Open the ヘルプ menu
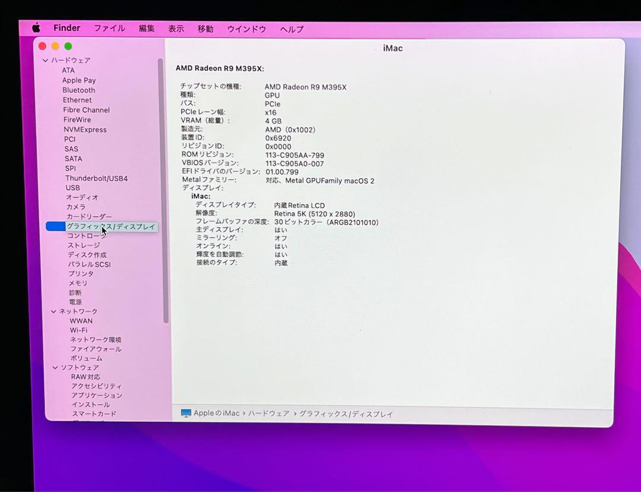The image size is (641, 492). click(x=291, y=29)
